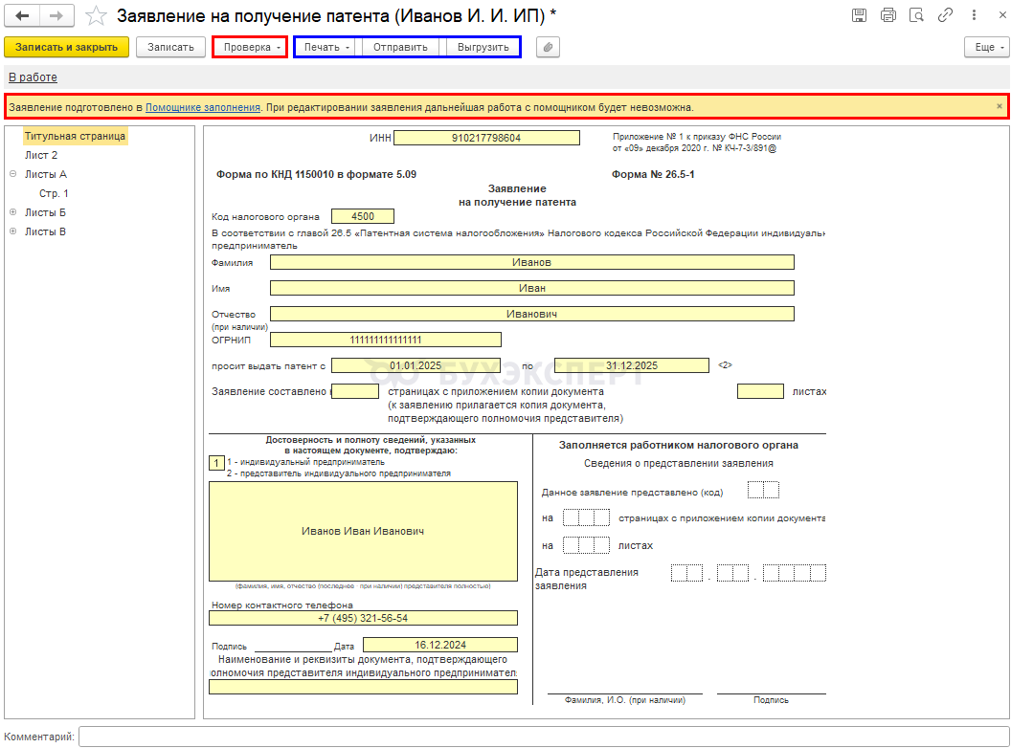
Task: Click the 'Записать' button
Action: tap(170, 47)
